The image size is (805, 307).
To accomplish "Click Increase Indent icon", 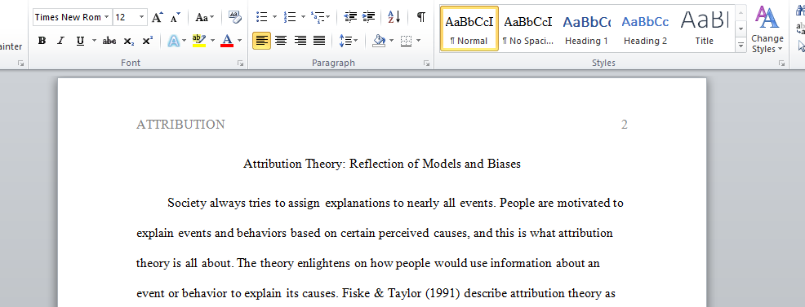I will coord(368,17).
